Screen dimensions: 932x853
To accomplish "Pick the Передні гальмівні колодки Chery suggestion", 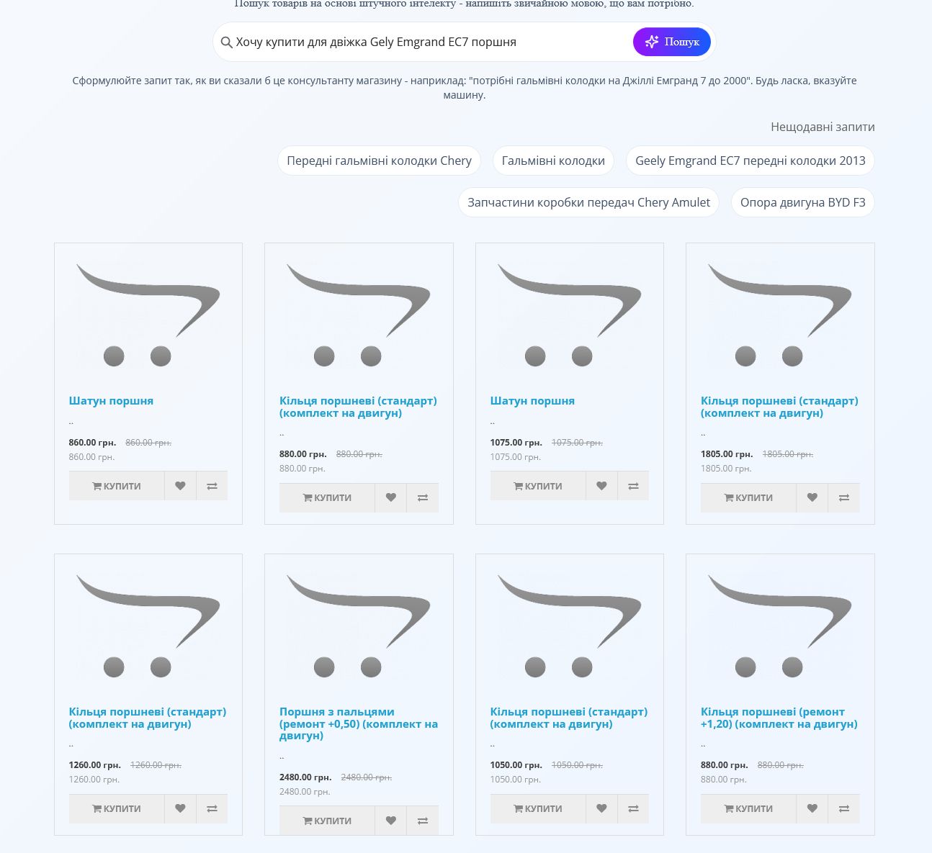I will 379,161.
